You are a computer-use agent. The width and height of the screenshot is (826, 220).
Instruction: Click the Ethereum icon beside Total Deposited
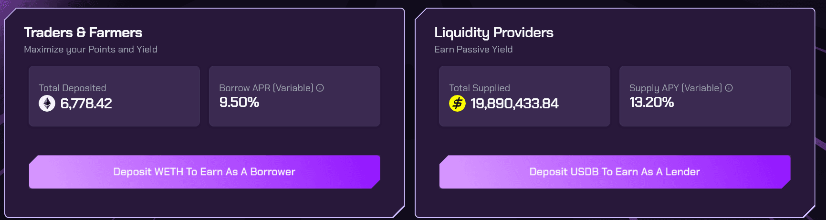coord(47,103)
